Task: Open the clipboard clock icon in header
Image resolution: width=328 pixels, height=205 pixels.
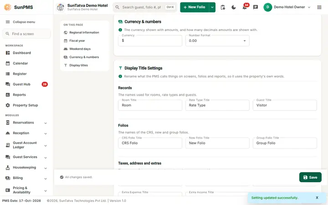Action: [223, 7]
